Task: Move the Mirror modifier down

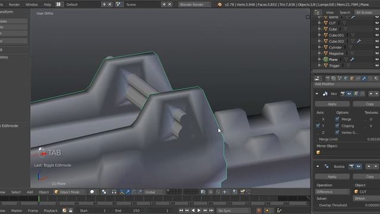Action: pyautogui.click(x=376, y=94)
